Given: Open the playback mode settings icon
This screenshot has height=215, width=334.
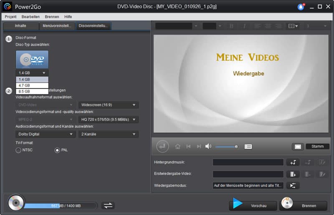Looking at the screenshot, I should (x=293, y=186).
